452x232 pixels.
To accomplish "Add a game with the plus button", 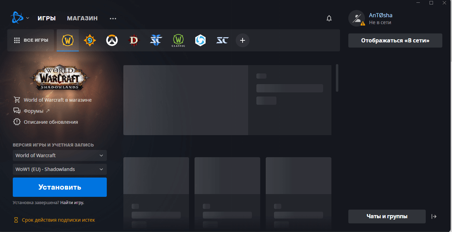I will pyautogui.click(x=243, y=40).
